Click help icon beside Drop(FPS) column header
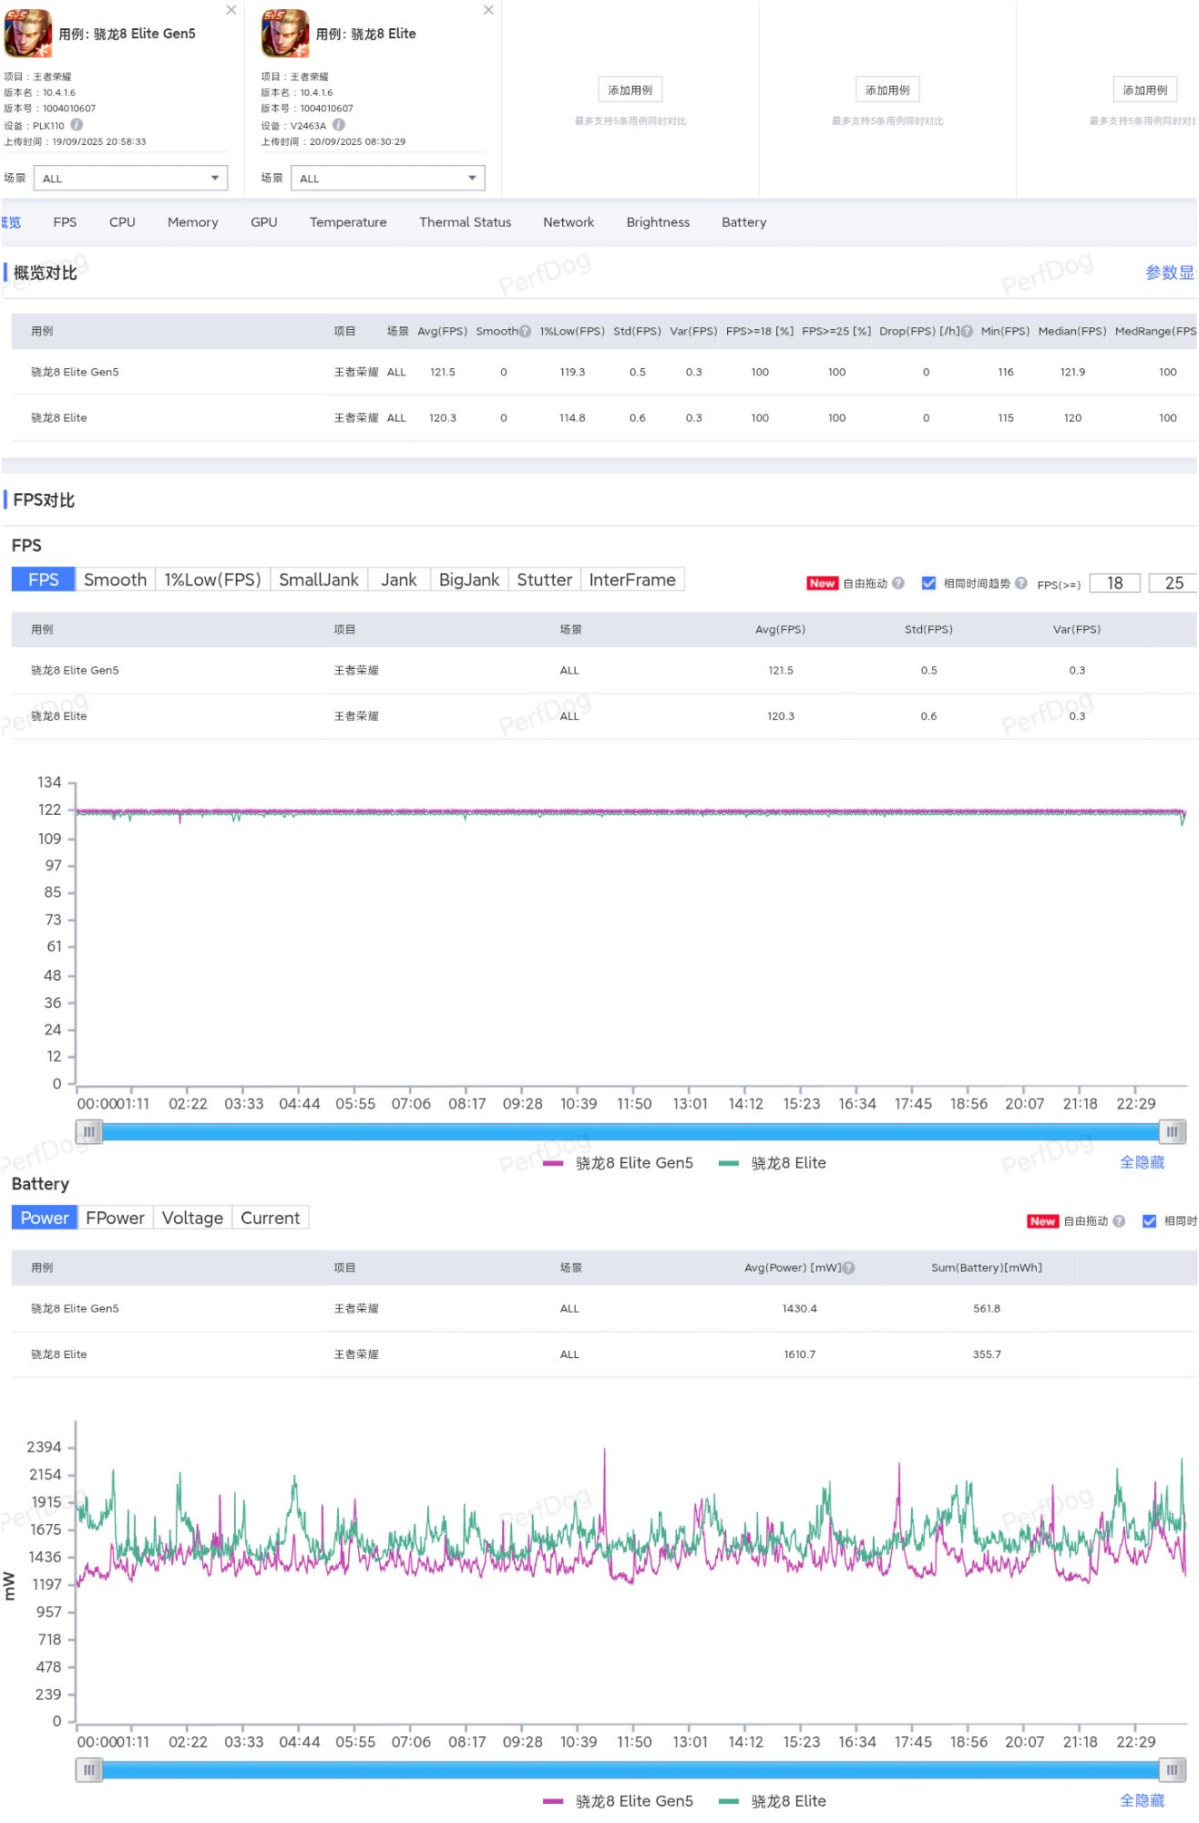The image size is (1199, 1823). (x=967, y=332)
